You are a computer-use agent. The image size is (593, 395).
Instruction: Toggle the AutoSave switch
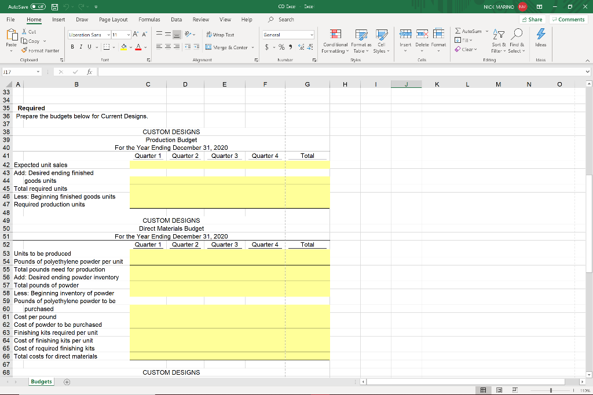tap(38, 7)
